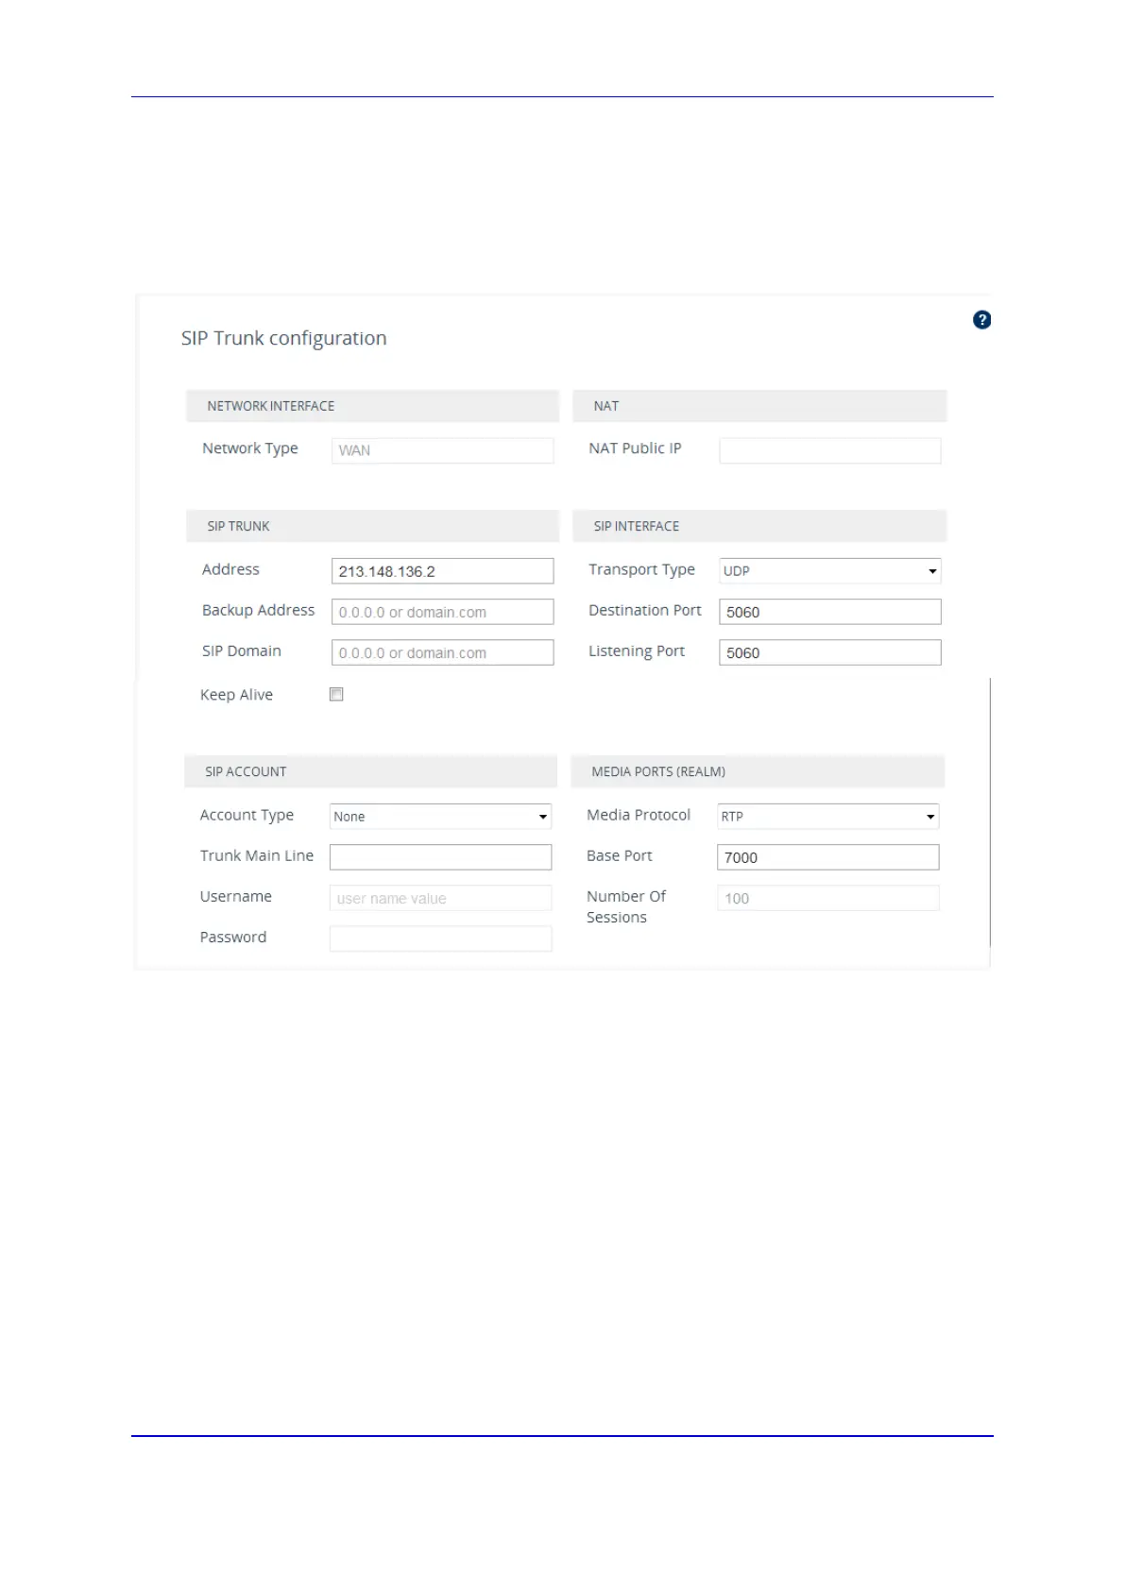Click the SIP ACCOUNT section header
This screenshot has width=1125, height=1589.
[370, 771]
